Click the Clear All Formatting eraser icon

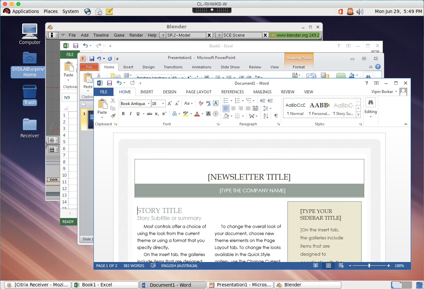click(201, 104)
